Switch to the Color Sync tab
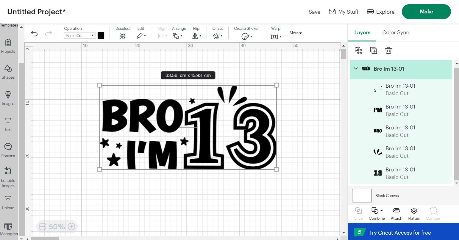The image size is (459, 240). click(396, 32)
